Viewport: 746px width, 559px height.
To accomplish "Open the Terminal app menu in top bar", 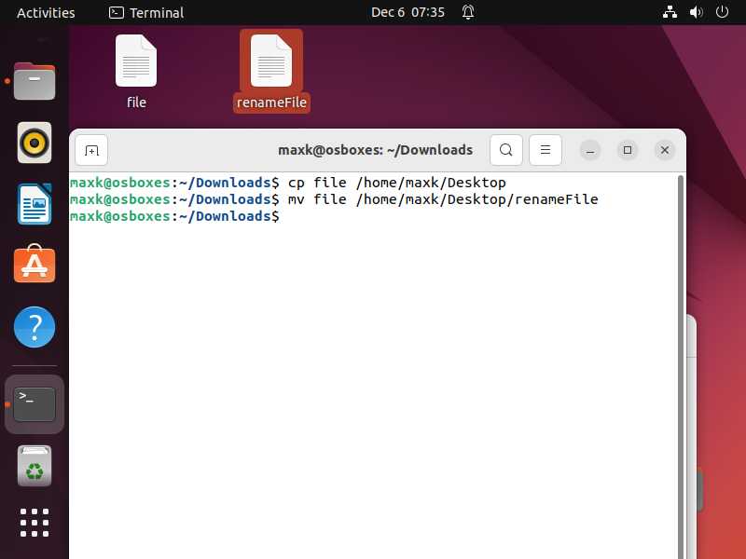I will [x=146, y=12].
